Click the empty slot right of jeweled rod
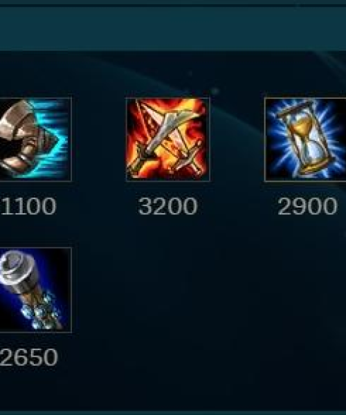This screenshot has width=346, height=415. 168,290
